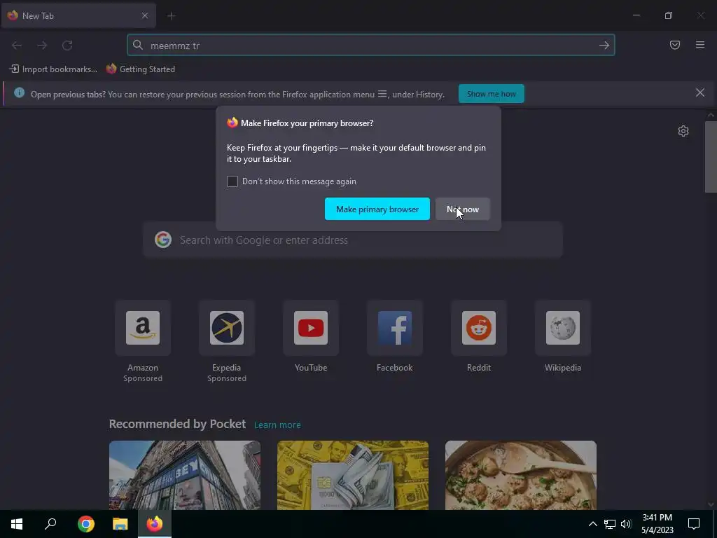This screenshot has height=538, width=717.
Task: Open the Getting Started bookmark
Action: 140,69
